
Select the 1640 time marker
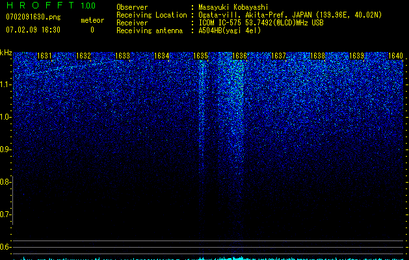tap(396, 56)
